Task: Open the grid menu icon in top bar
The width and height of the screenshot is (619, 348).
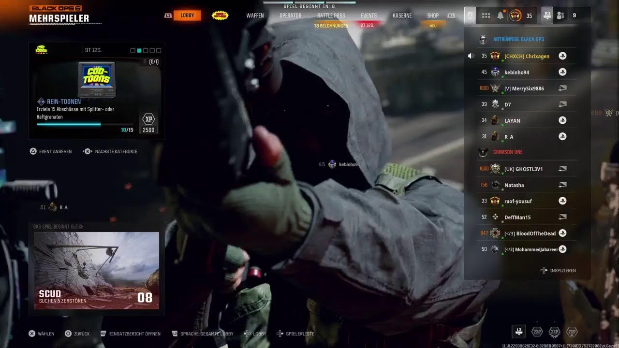Action: click(x=486, y=15)
